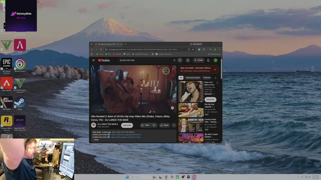
Task: Open Discord from the taskbar
Action: pos(194,177)
